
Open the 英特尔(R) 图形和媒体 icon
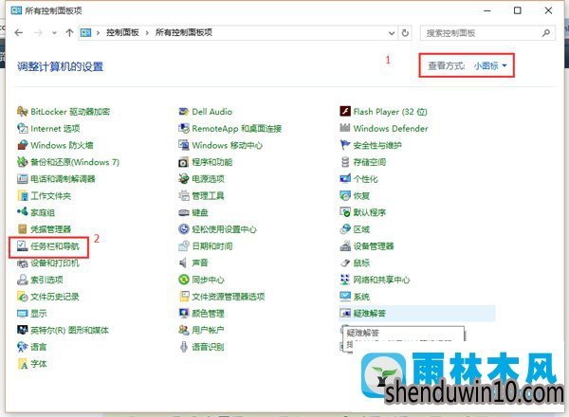pos(23,330)
